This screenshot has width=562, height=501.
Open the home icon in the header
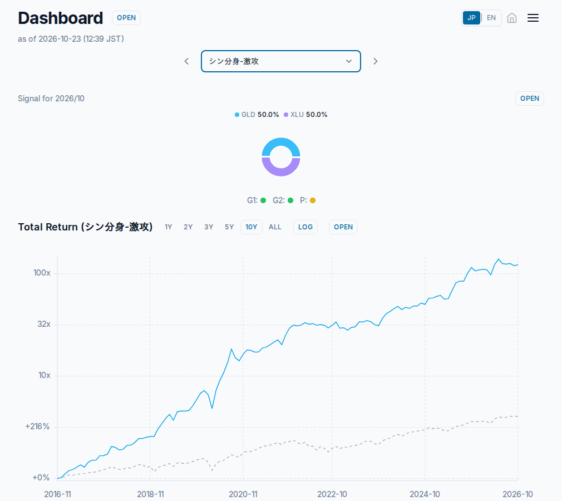pos(512,18)
